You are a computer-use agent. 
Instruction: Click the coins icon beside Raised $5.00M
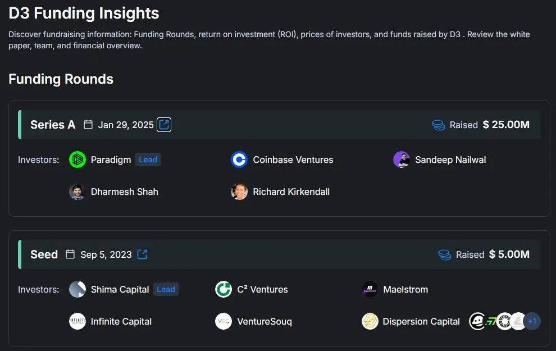445,254
